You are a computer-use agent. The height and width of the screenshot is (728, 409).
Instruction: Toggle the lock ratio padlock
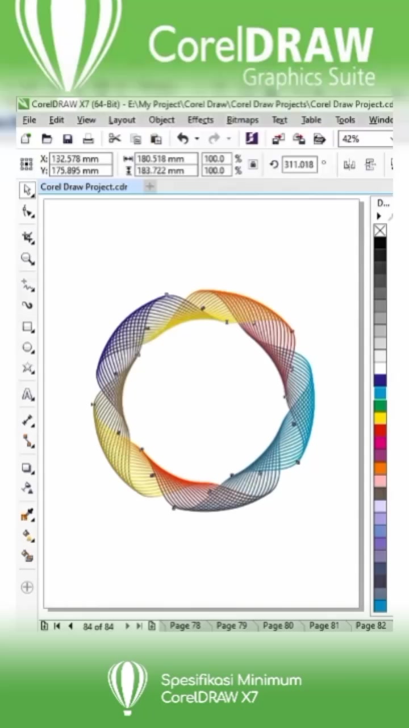point(253,164)
